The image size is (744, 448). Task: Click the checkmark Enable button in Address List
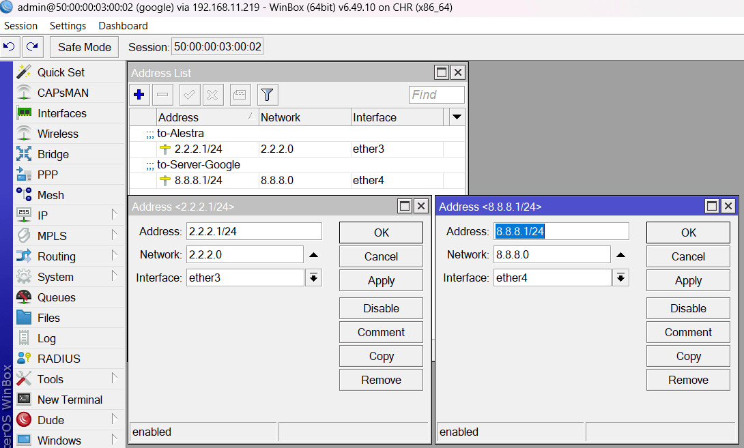pyautogui.click(x=189, y=94)
